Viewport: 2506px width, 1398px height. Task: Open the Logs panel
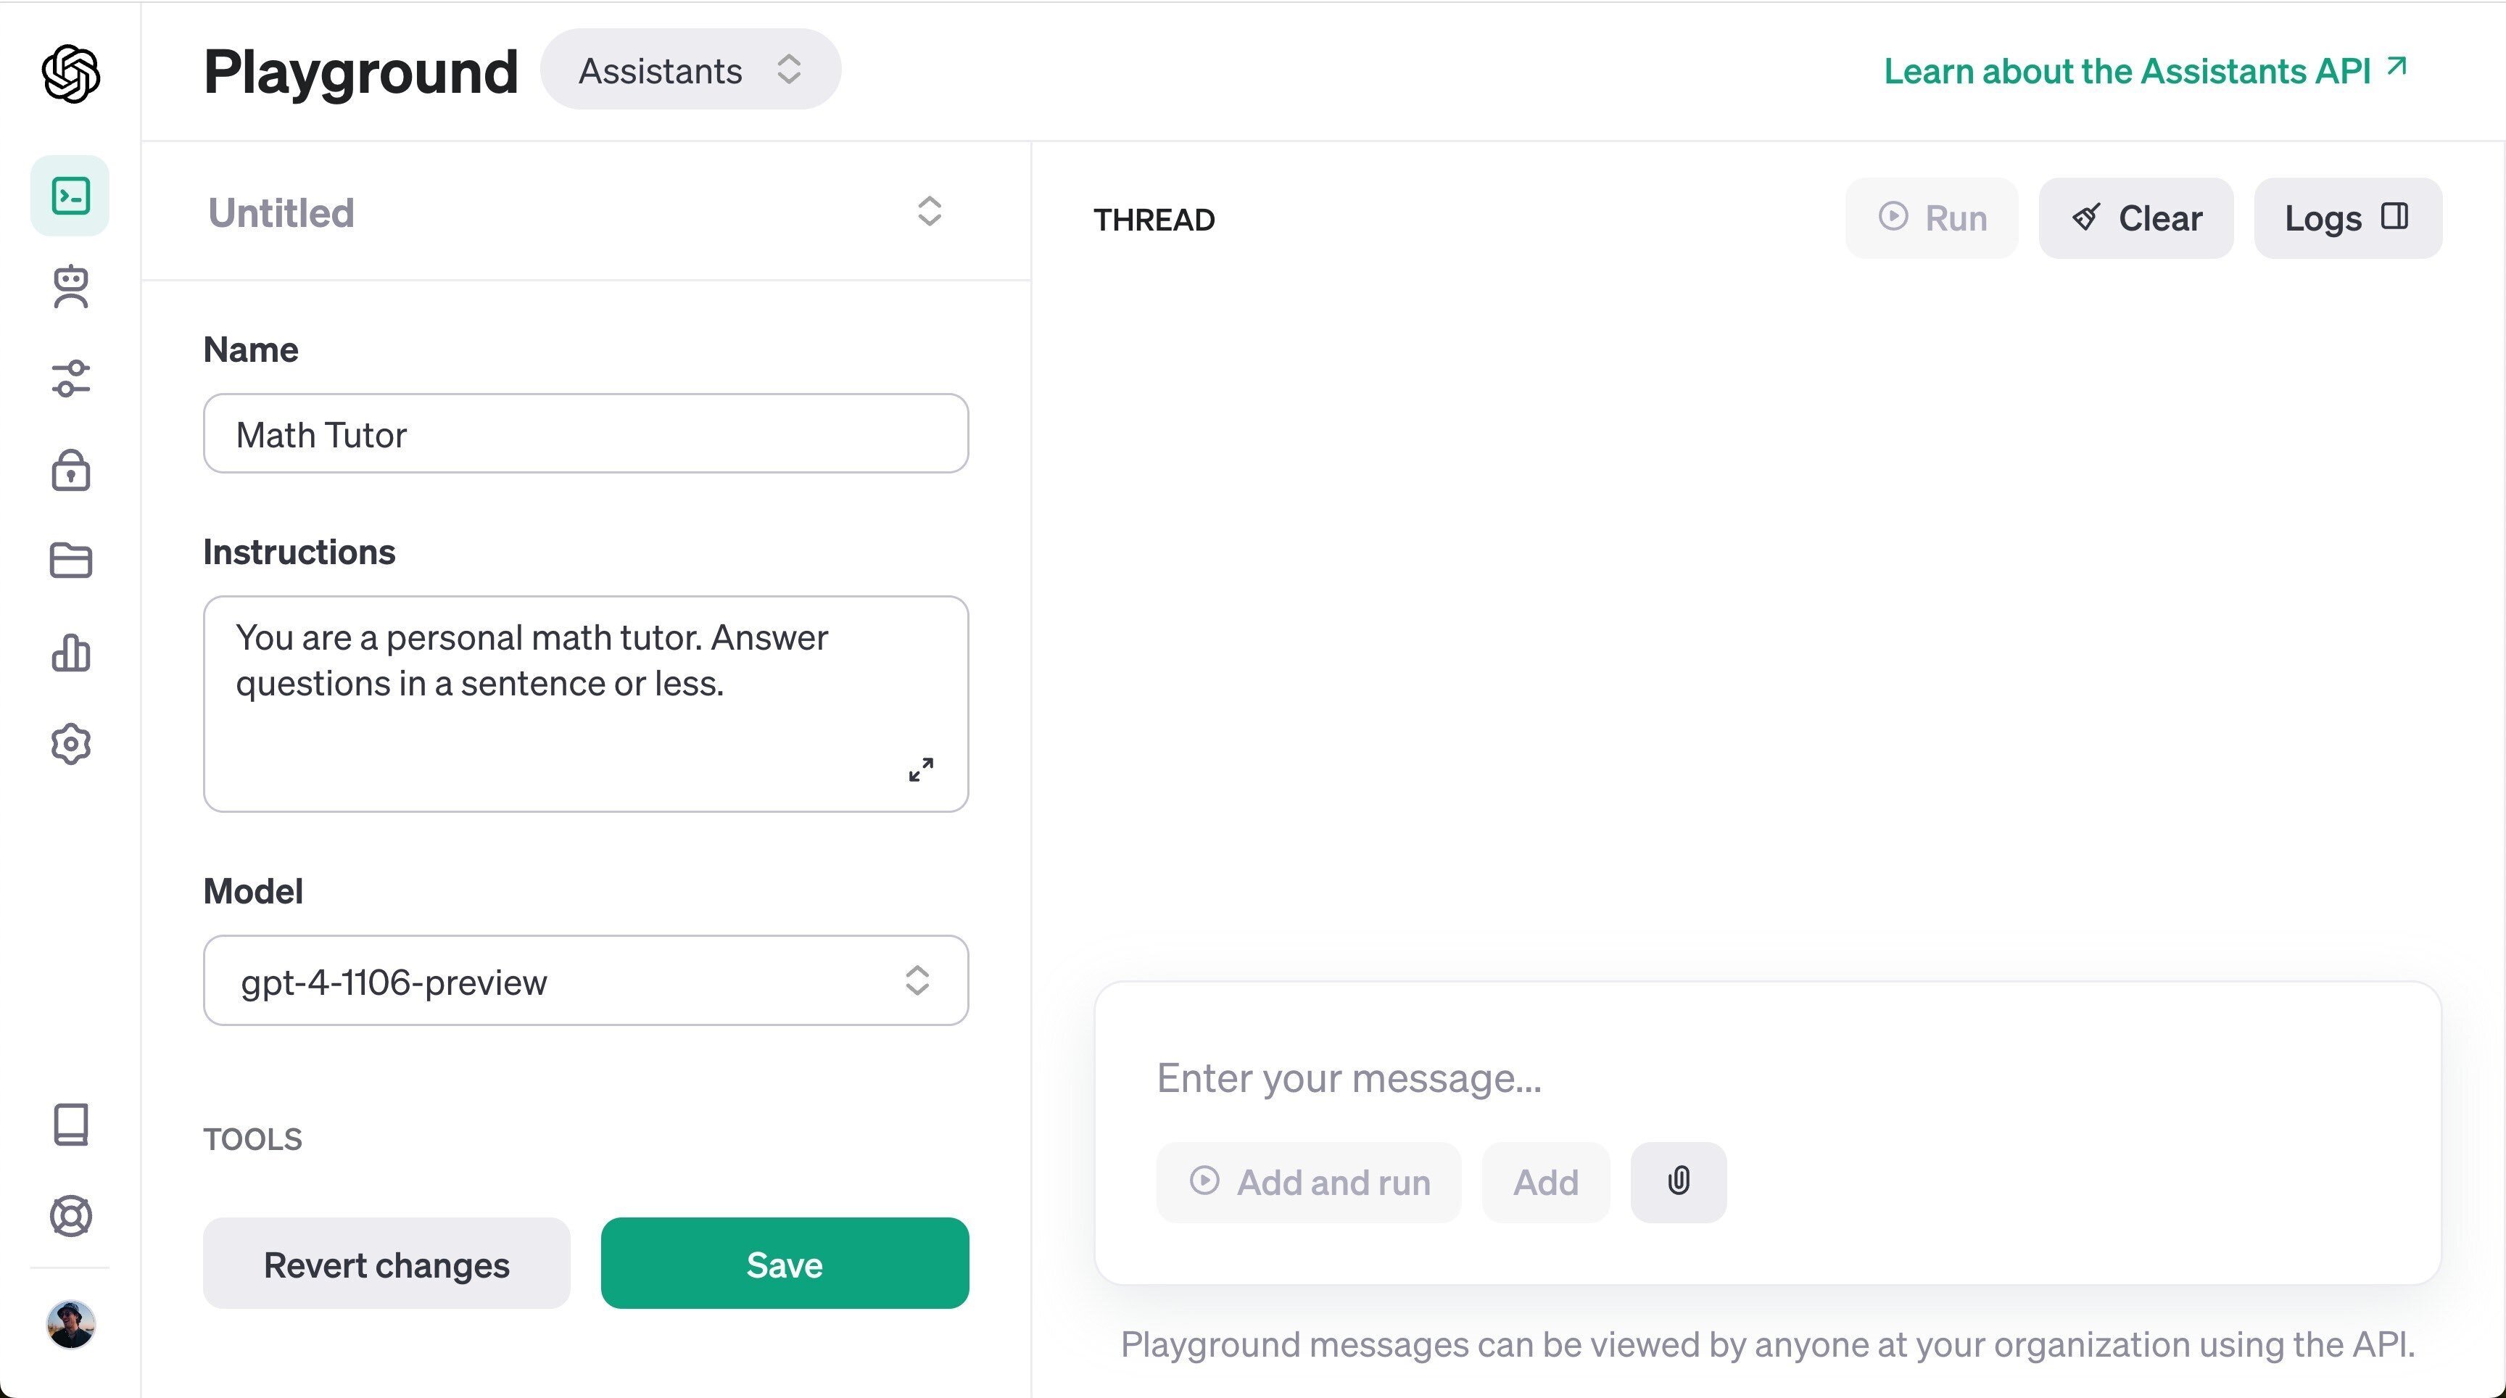[x=2346, y=217]
